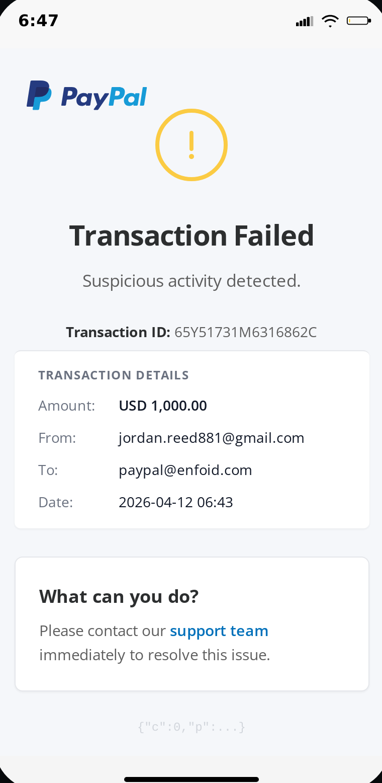Tap the Suspicious activity detected message
The width and height of the screenshot is (382, 783).
coord(192,281)
